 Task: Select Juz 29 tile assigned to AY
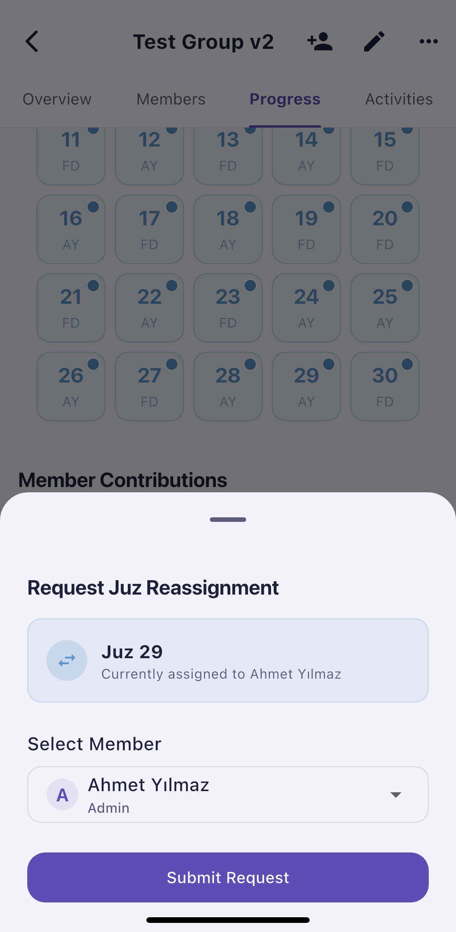[306, 386]
